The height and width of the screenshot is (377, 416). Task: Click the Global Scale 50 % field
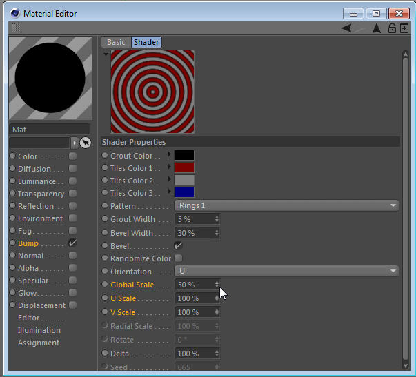197,285
